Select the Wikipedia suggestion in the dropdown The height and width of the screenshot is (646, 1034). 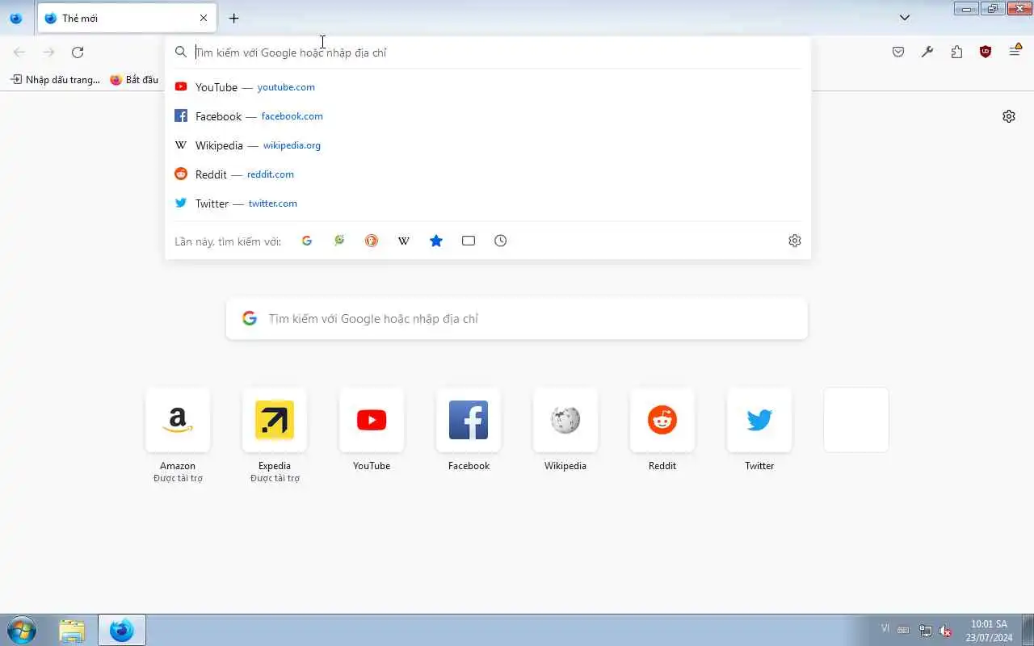pos(488,145)
